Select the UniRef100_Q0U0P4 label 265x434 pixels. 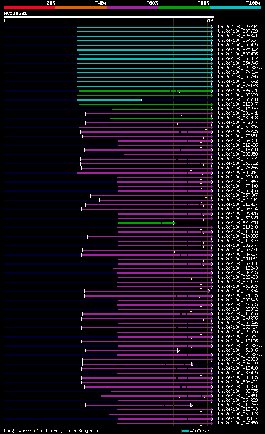238,159
